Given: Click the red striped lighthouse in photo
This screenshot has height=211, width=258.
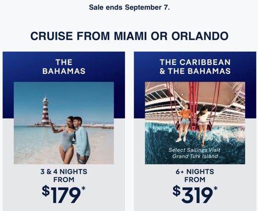Looking at the screenshot, I should pyautogui.click(x=45, y=110).
